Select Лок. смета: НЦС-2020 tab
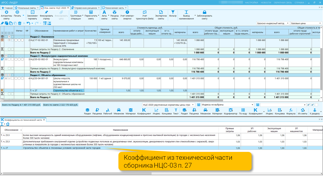This screenshot has height=177, width=323. 55,8
